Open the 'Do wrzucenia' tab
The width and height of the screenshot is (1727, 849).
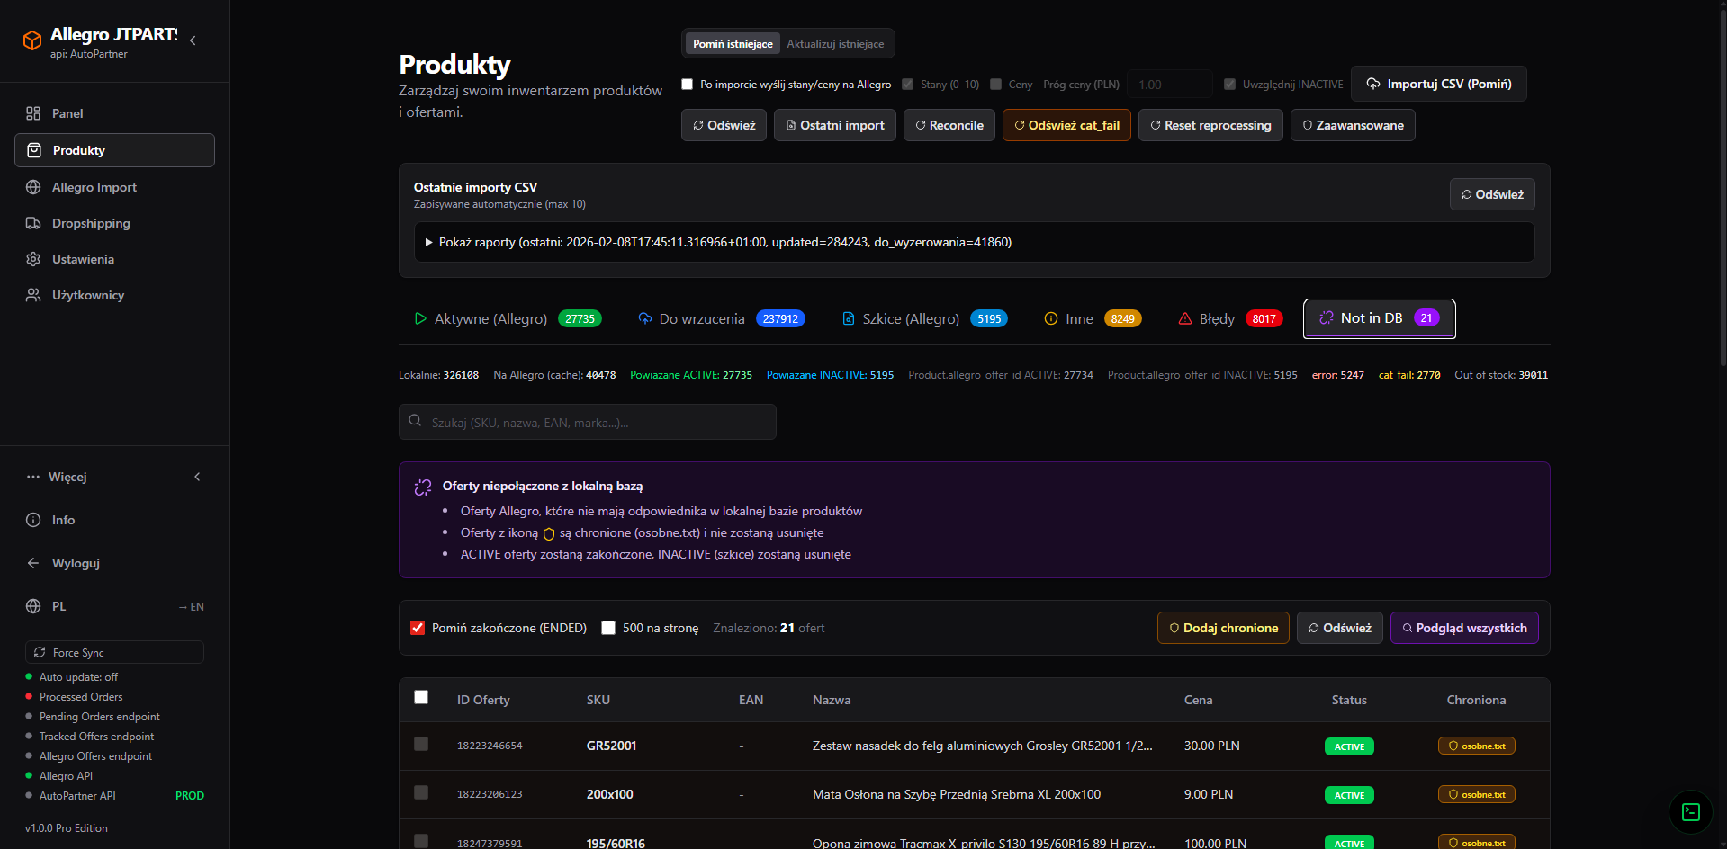(x=721, y=319)
